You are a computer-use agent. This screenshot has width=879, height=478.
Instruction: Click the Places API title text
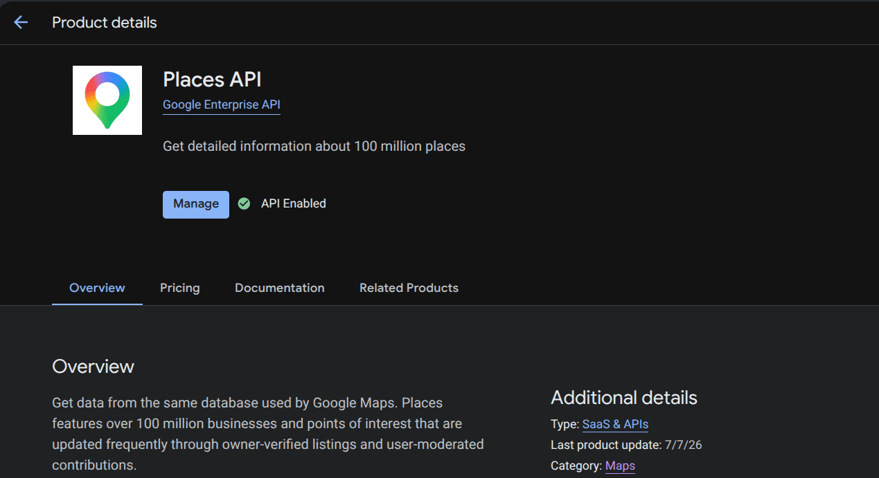coord(212,80)
